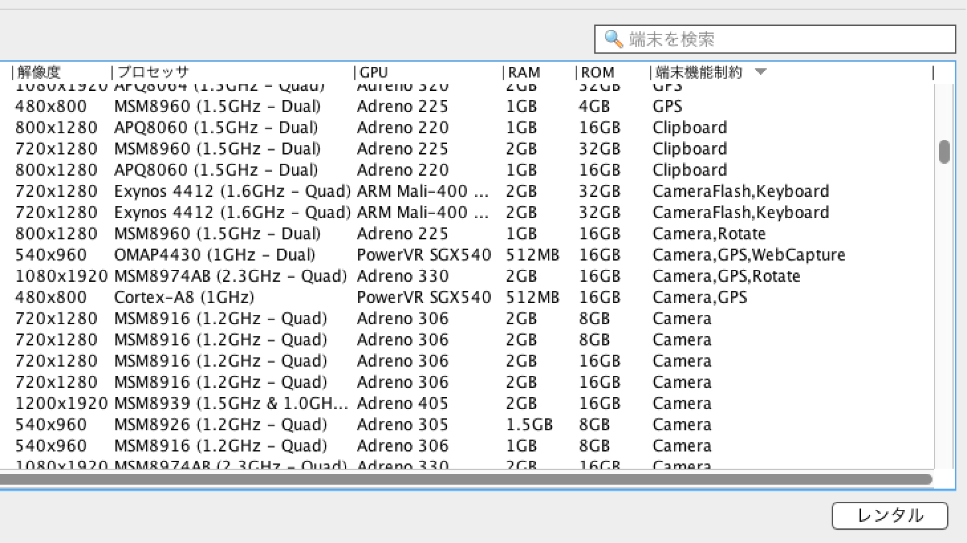
Task: Click PowerVR SGX540 in Cortex-A8 row
Action: pos(424,297)
